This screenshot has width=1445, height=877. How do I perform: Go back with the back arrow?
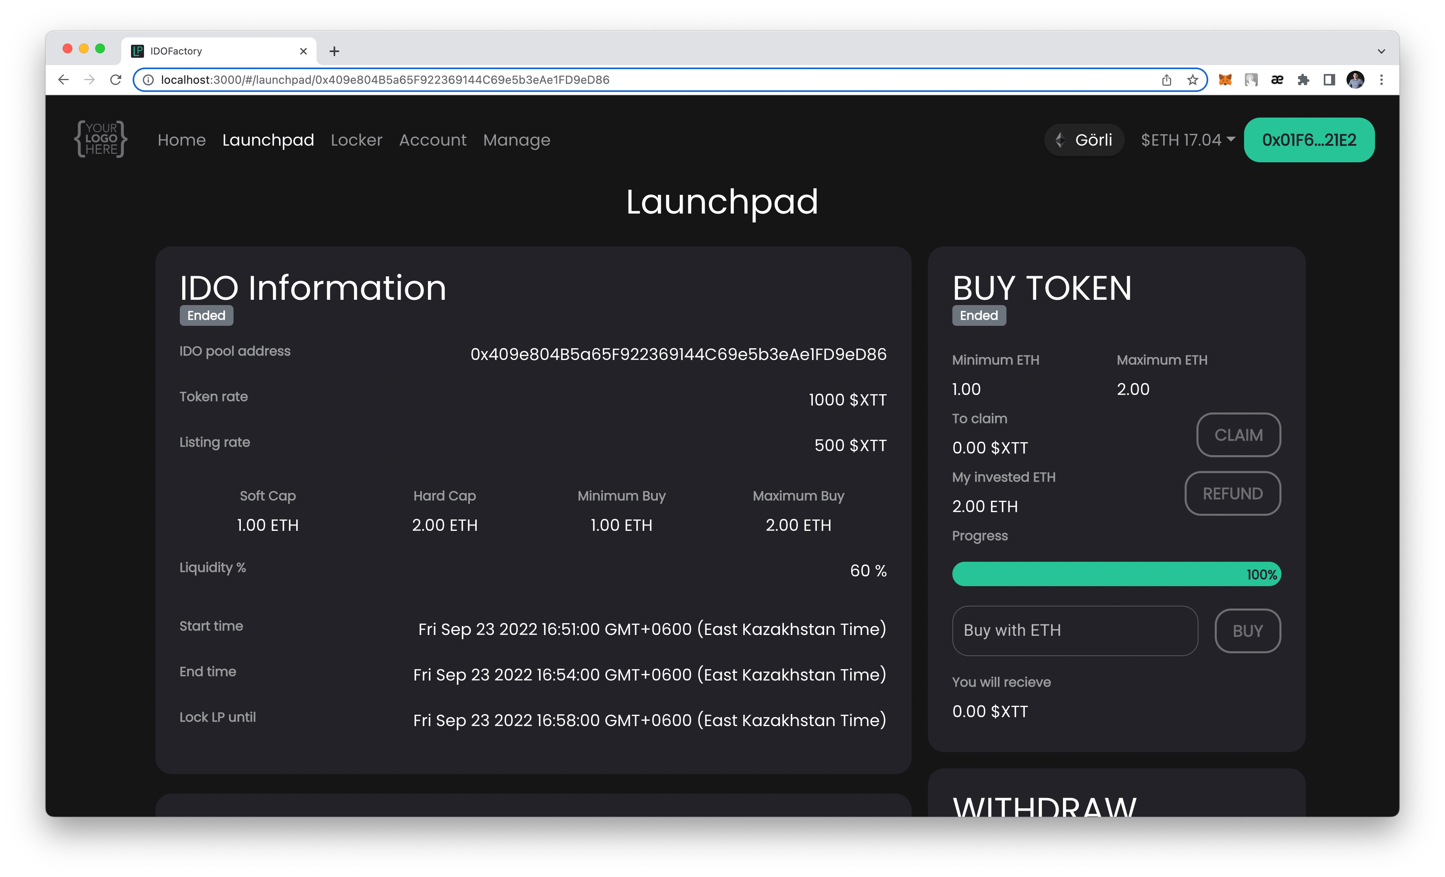[x=63, y=80]
